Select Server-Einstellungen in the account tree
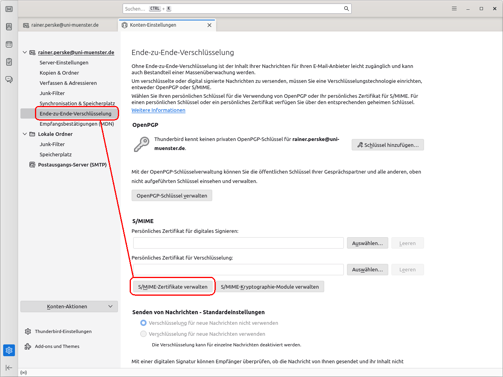 point(64,62)
